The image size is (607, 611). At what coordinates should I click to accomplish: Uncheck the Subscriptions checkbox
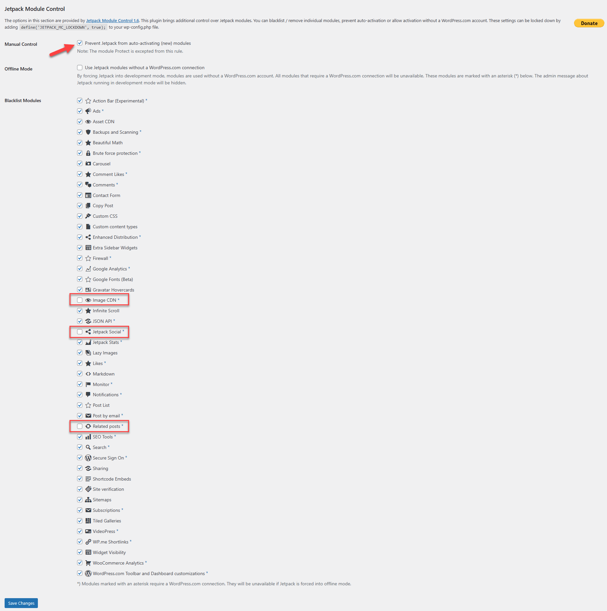pyautogui.click(x=80, y=510)
